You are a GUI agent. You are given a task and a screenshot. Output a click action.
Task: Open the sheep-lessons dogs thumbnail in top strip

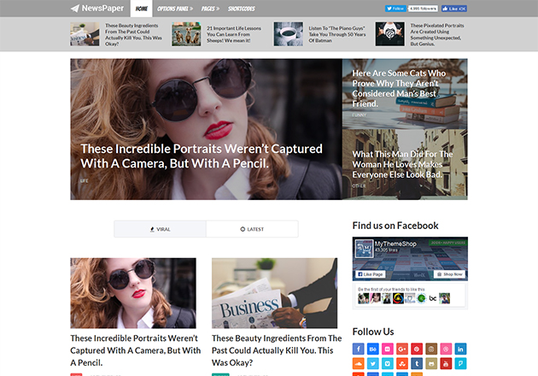click(186, 34)
